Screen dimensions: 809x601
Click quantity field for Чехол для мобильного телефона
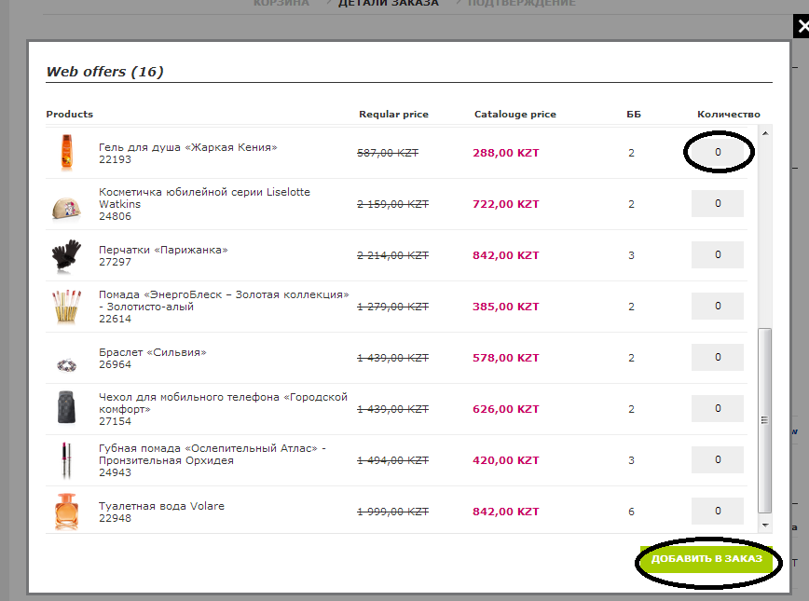tap(718, 408)
